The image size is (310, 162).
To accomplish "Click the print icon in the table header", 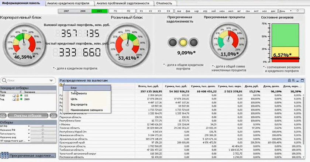I will point(289,80).
